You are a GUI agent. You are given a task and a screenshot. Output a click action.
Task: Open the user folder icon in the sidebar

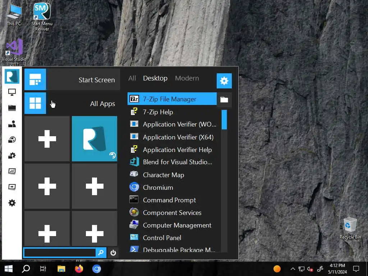(x=12, y=124)
